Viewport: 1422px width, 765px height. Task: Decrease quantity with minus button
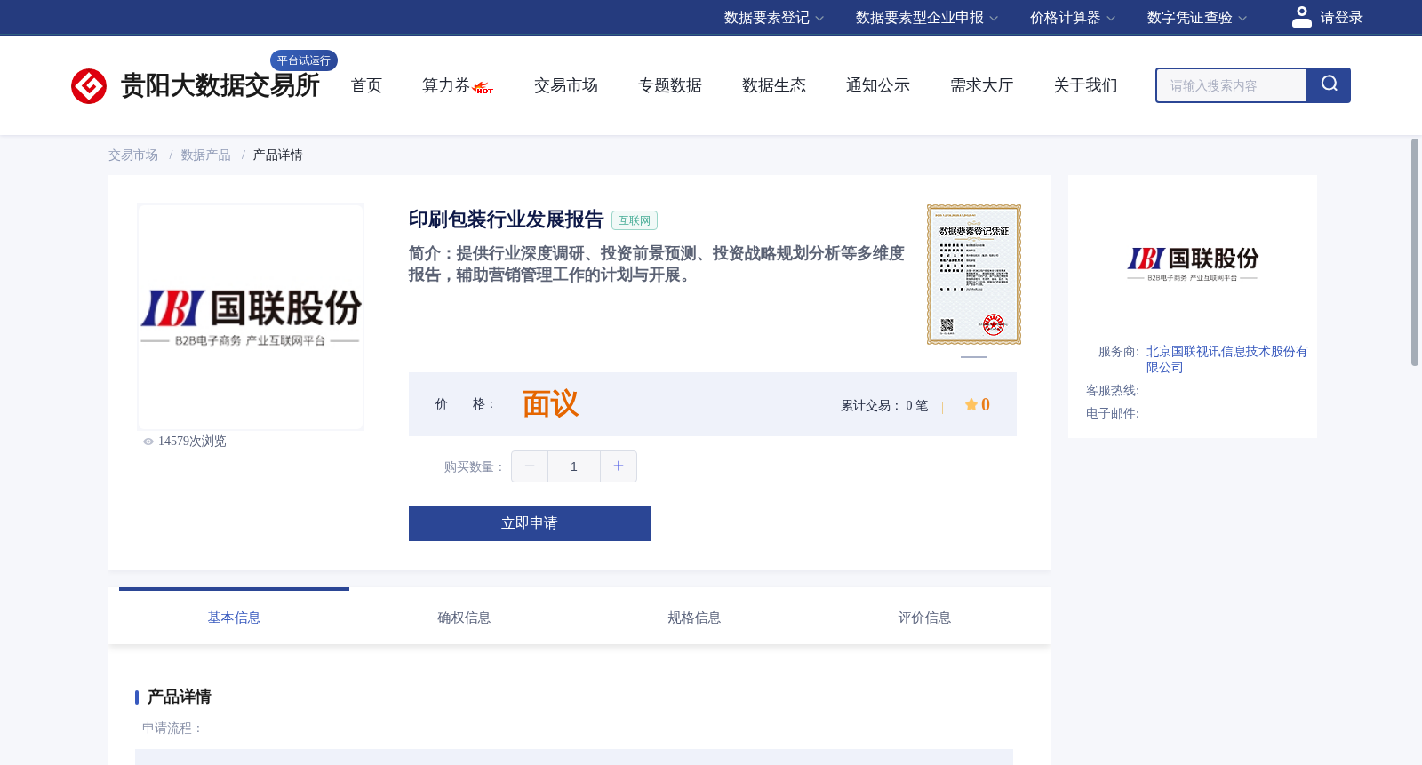tap(530, 466)
